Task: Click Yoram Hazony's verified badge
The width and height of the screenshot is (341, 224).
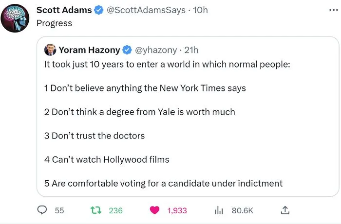Action: [128, 50]
